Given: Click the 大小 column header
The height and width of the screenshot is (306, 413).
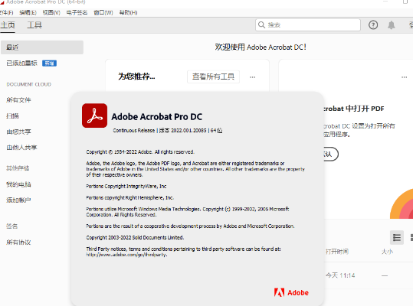Looking at the screenshot, I should [387, 252].
